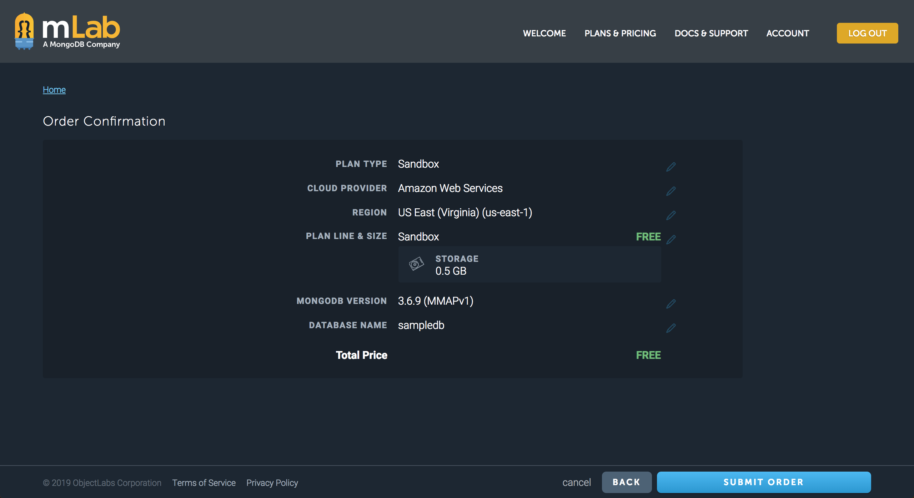Viewport: 914px width, 498px height.
Task: Click the 'REGION' field label
Action: (370, 212)
